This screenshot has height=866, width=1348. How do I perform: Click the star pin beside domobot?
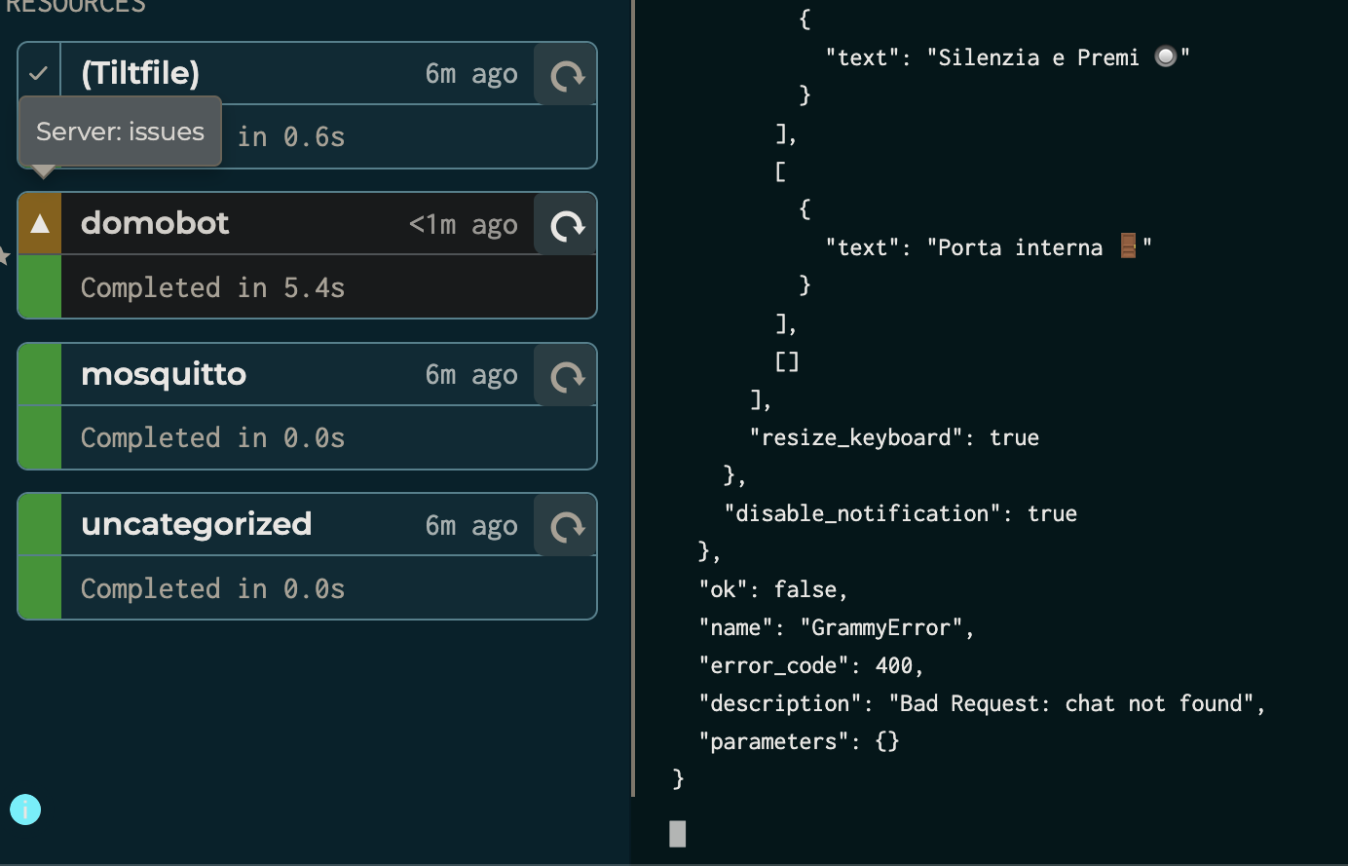[x=4, y=256]
